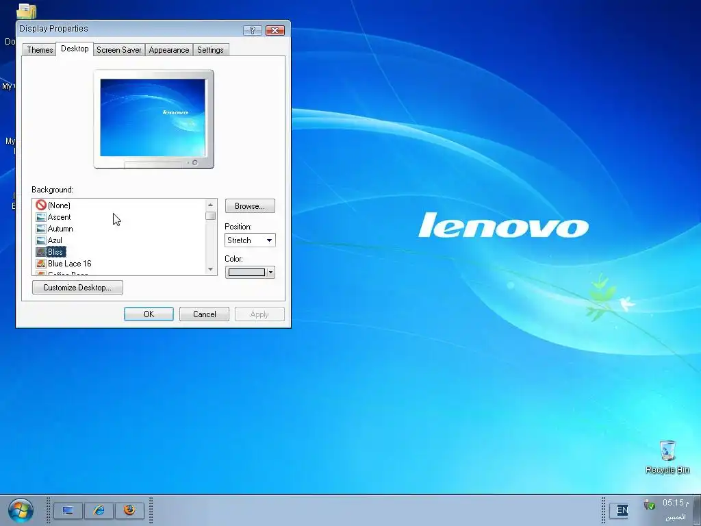Screen dimensions: 701x526
Task: Click the Autumn wallpaper icon
Action: tap(40, 229)
